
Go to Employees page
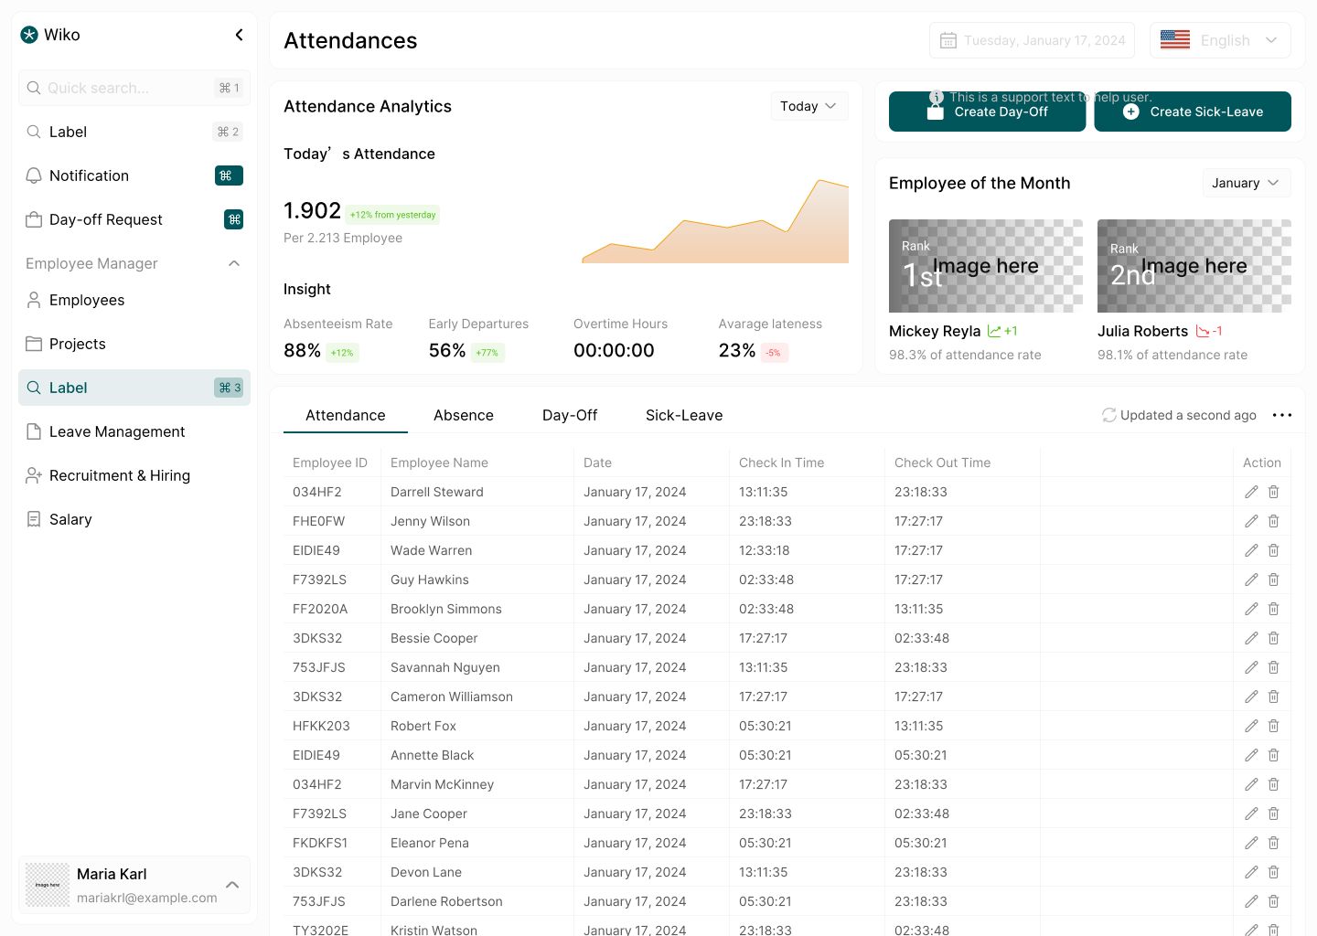[x=134, y=300]
